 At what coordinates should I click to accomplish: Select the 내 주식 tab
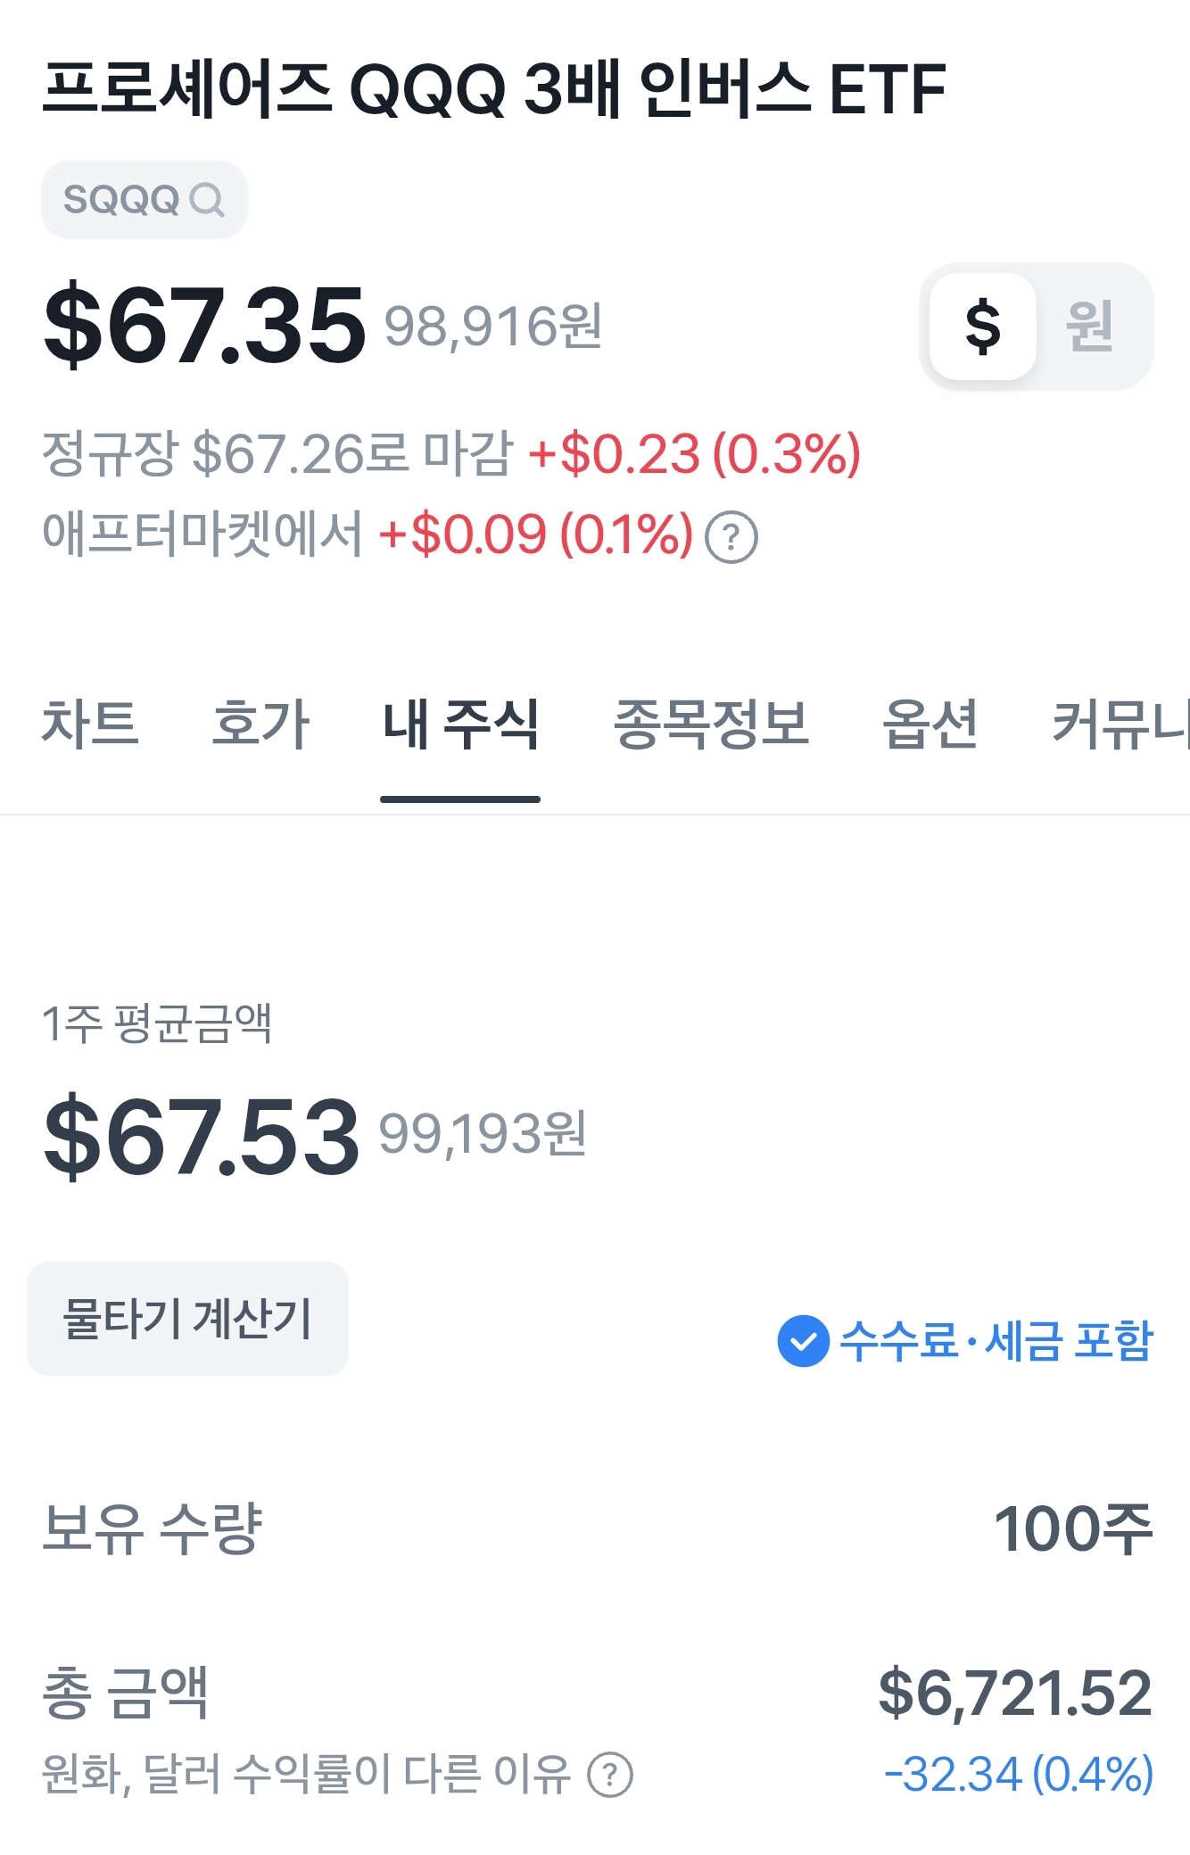coord(460,724)
